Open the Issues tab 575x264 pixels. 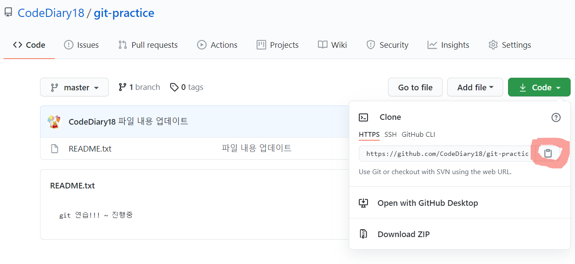(x=81, y=45)
